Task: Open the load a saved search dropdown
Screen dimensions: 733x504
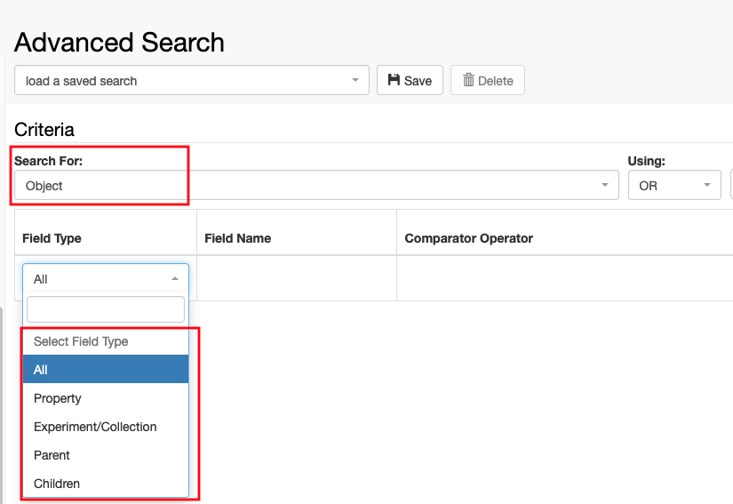Action: click(192, 80)
